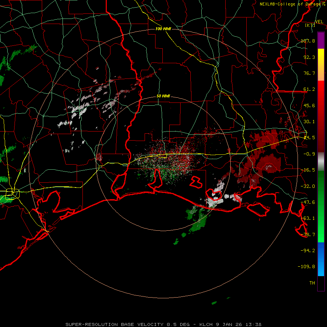Select the 92.3 velocity scale value
The width and height of the screenshot is (327, 327).
[309, 57]
